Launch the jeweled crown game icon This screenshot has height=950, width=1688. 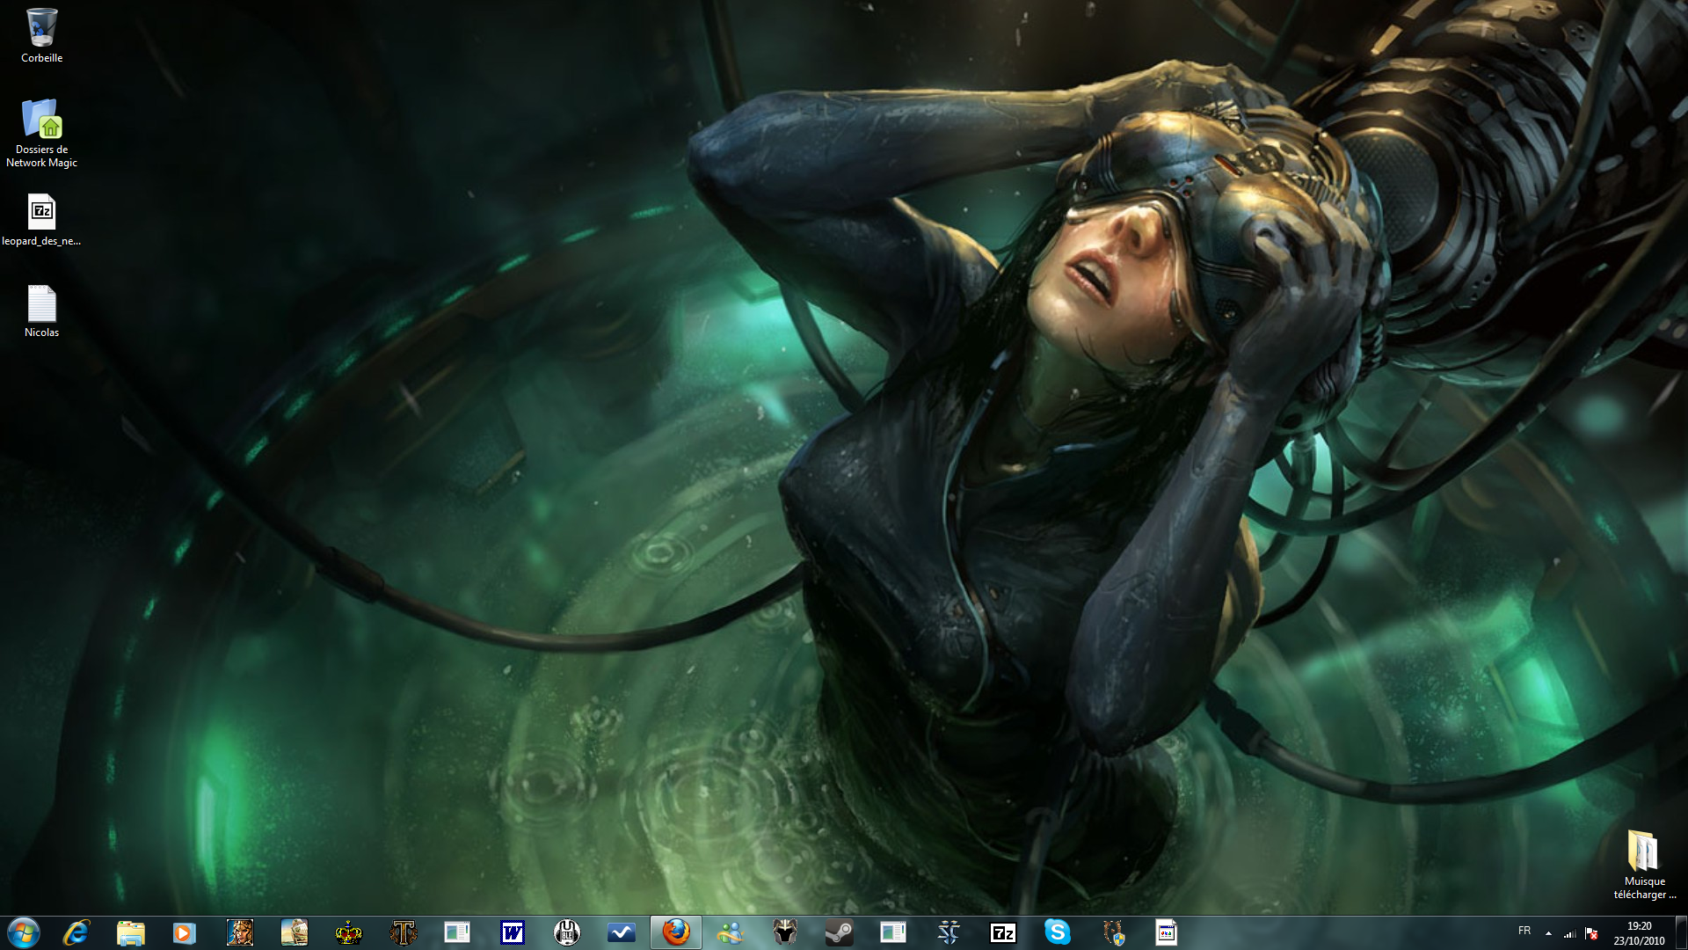[349, 932]
